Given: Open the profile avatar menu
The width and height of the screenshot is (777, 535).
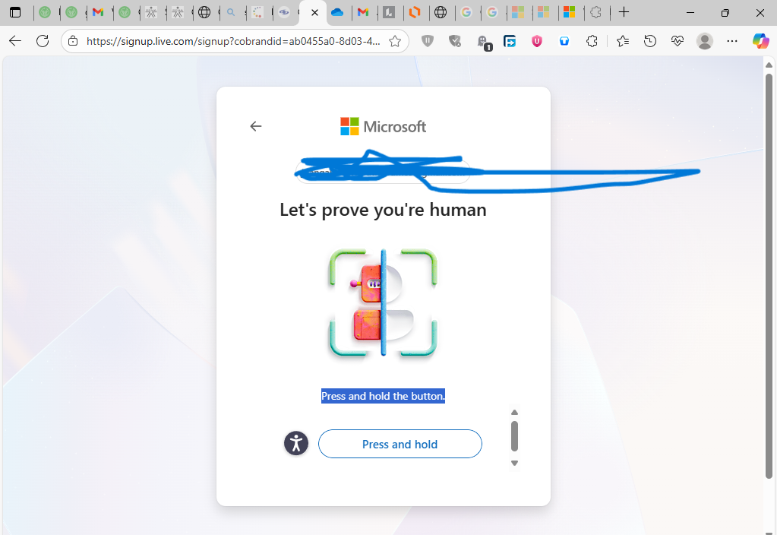Looking at the screenshot, I should pyautogui.click(x=705, y=41).
